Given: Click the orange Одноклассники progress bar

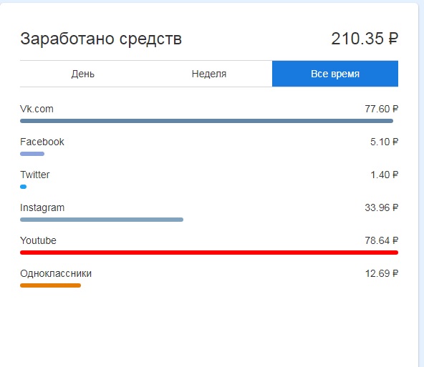Looking at the screenshot, I should [51, 285].
